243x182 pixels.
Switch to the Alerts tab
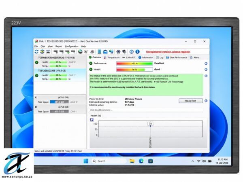[x=194, y=57]
